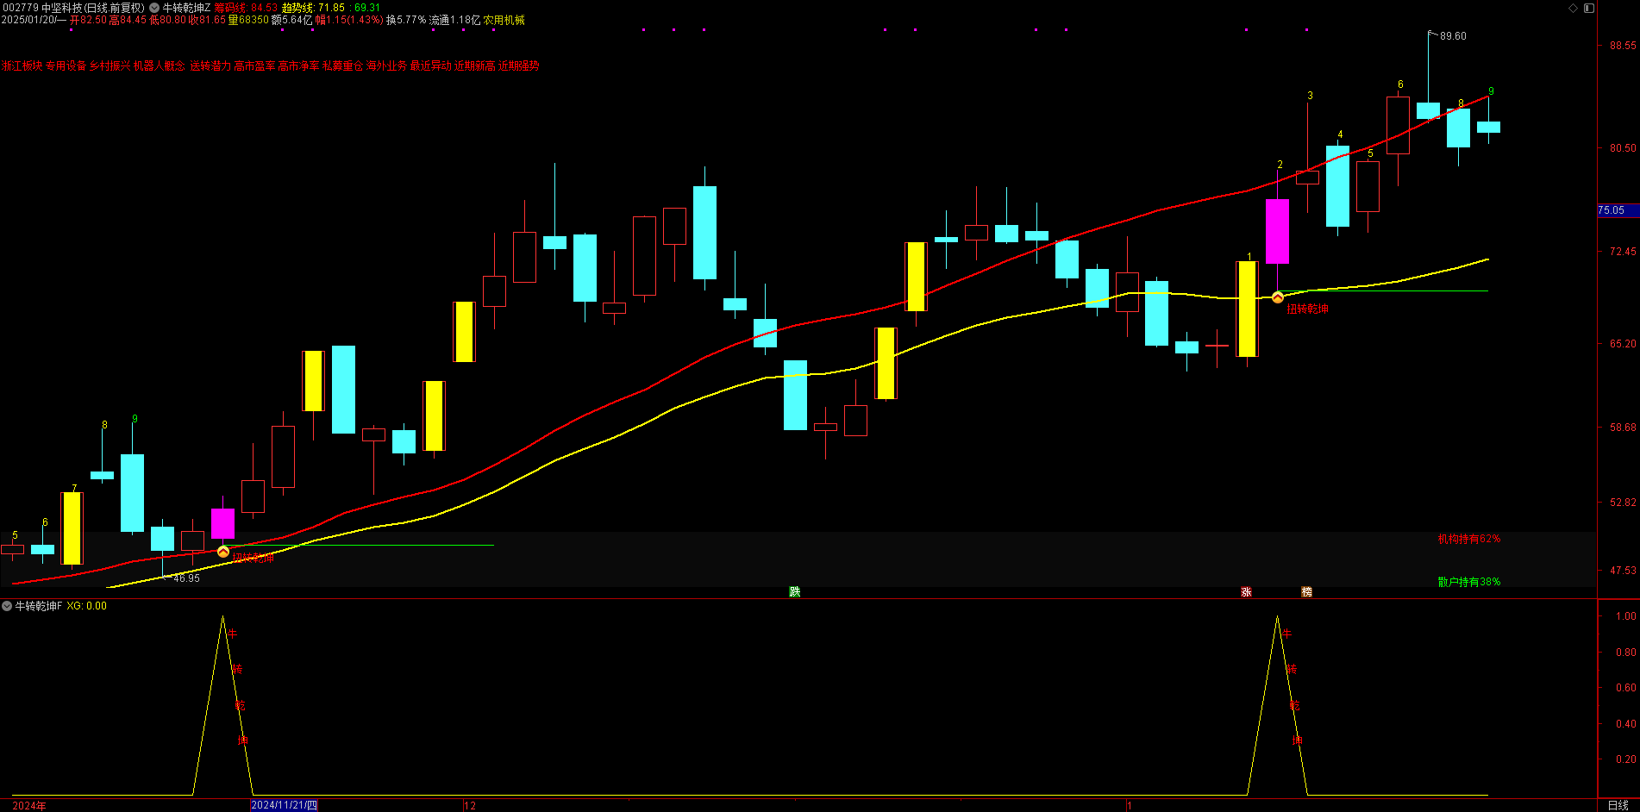The width and height of the screenshot is (1640, 812).
Task: Click the 筹码线 84.53 readout
Action: pos(246,8)
